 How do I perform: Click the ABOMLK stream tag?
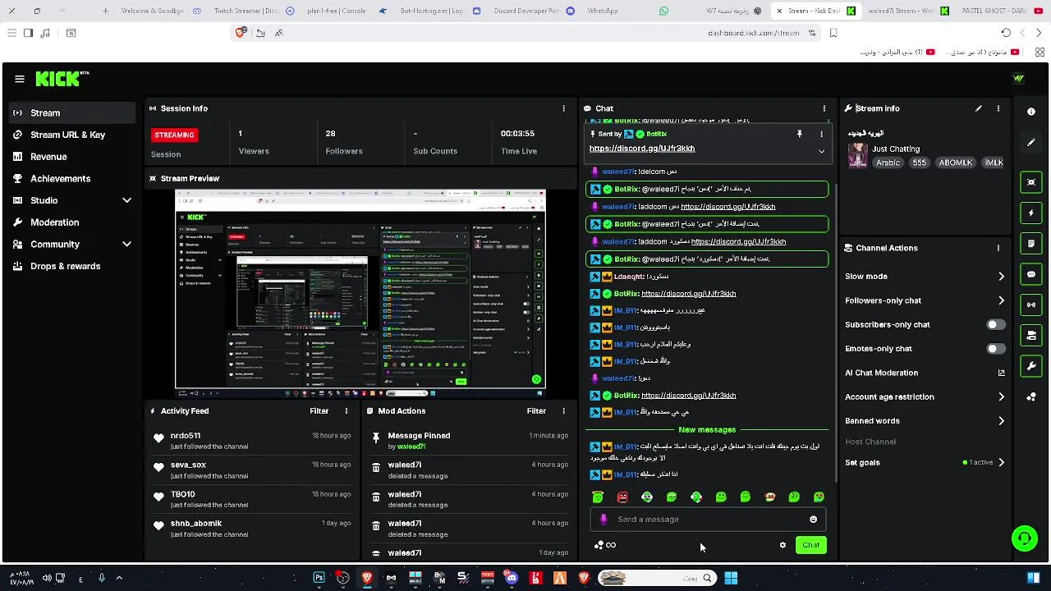coord(955,163)
